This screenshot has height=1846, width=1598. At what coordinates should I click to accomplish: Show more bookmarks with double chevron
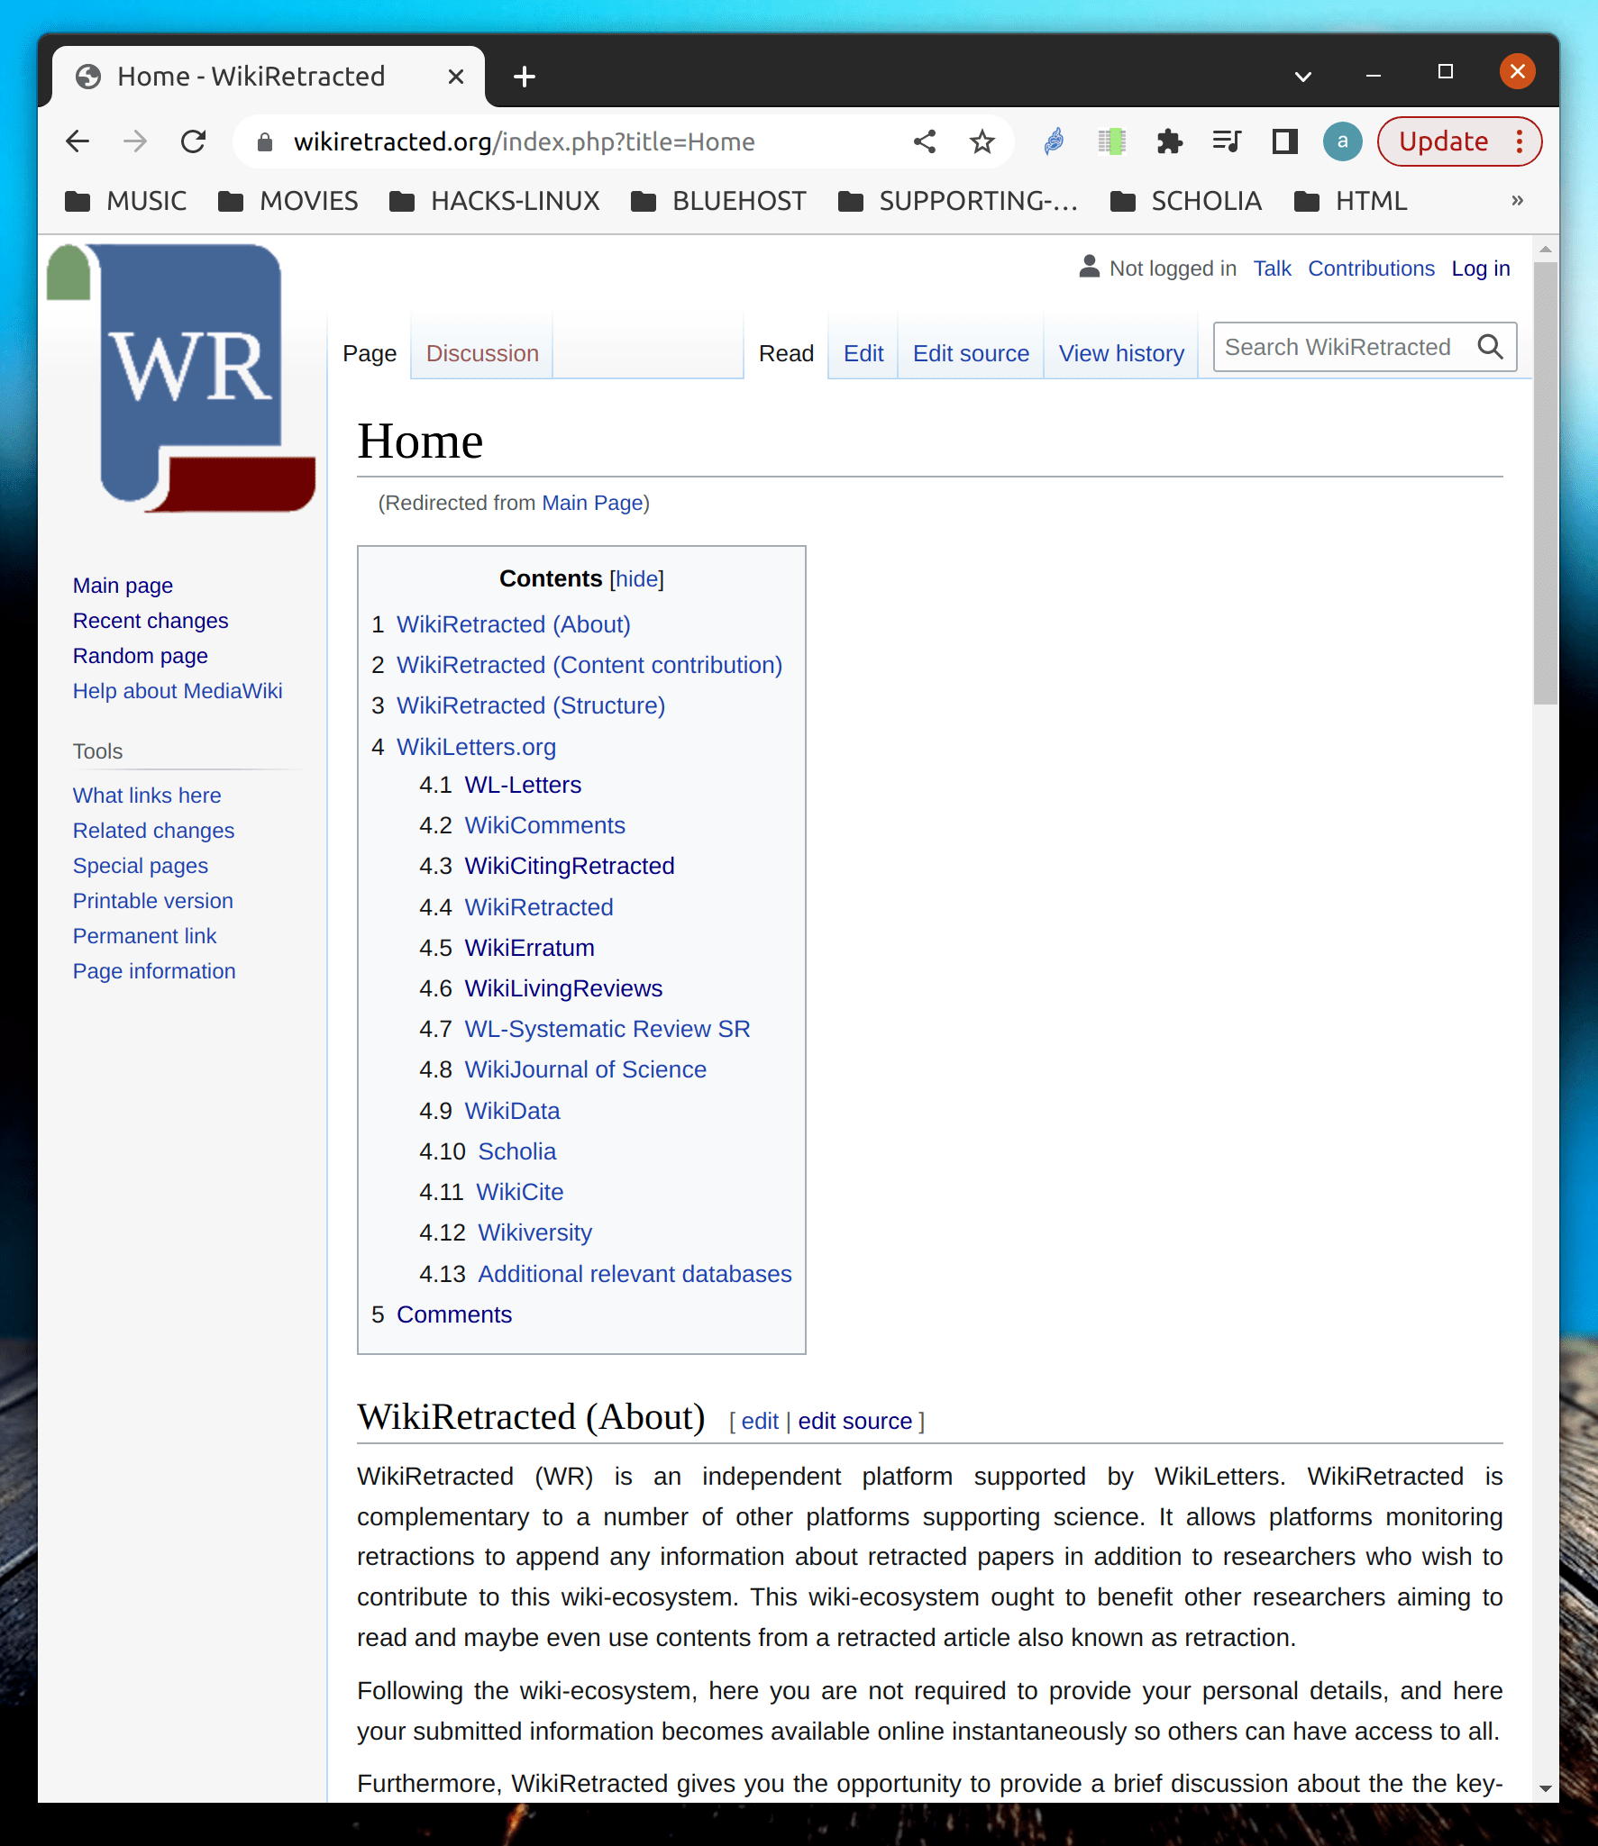pos(1518,200)
